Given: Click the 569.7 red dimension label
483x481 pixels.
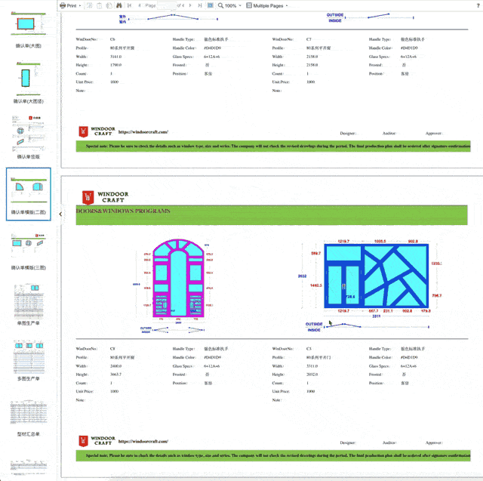Looking at the screenshot, I should pyautogui.click(x=315, y=253).
